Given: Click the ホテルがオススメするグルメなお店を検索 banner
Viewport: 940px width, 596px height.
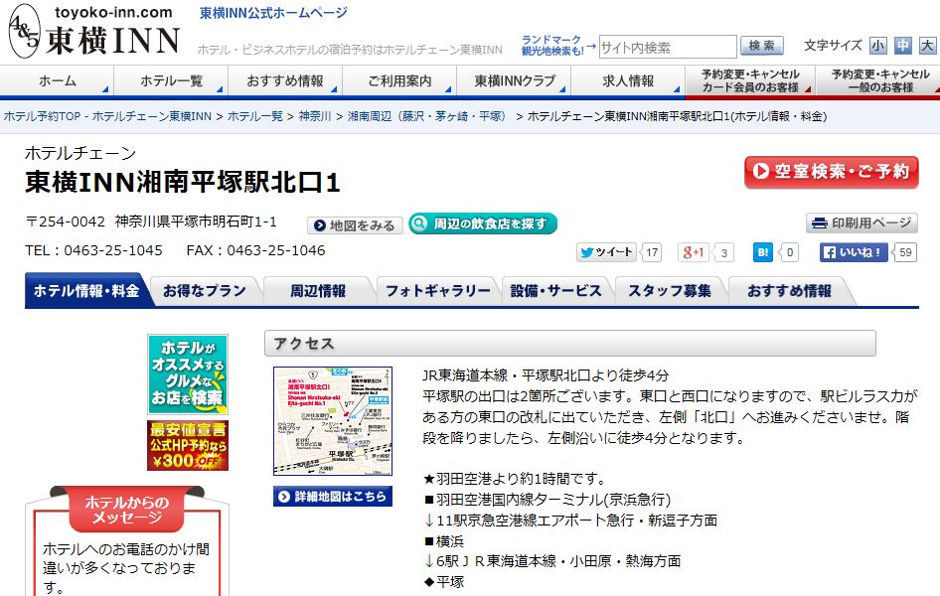Looking at the screenshot, I should click(x=188, y=374).
